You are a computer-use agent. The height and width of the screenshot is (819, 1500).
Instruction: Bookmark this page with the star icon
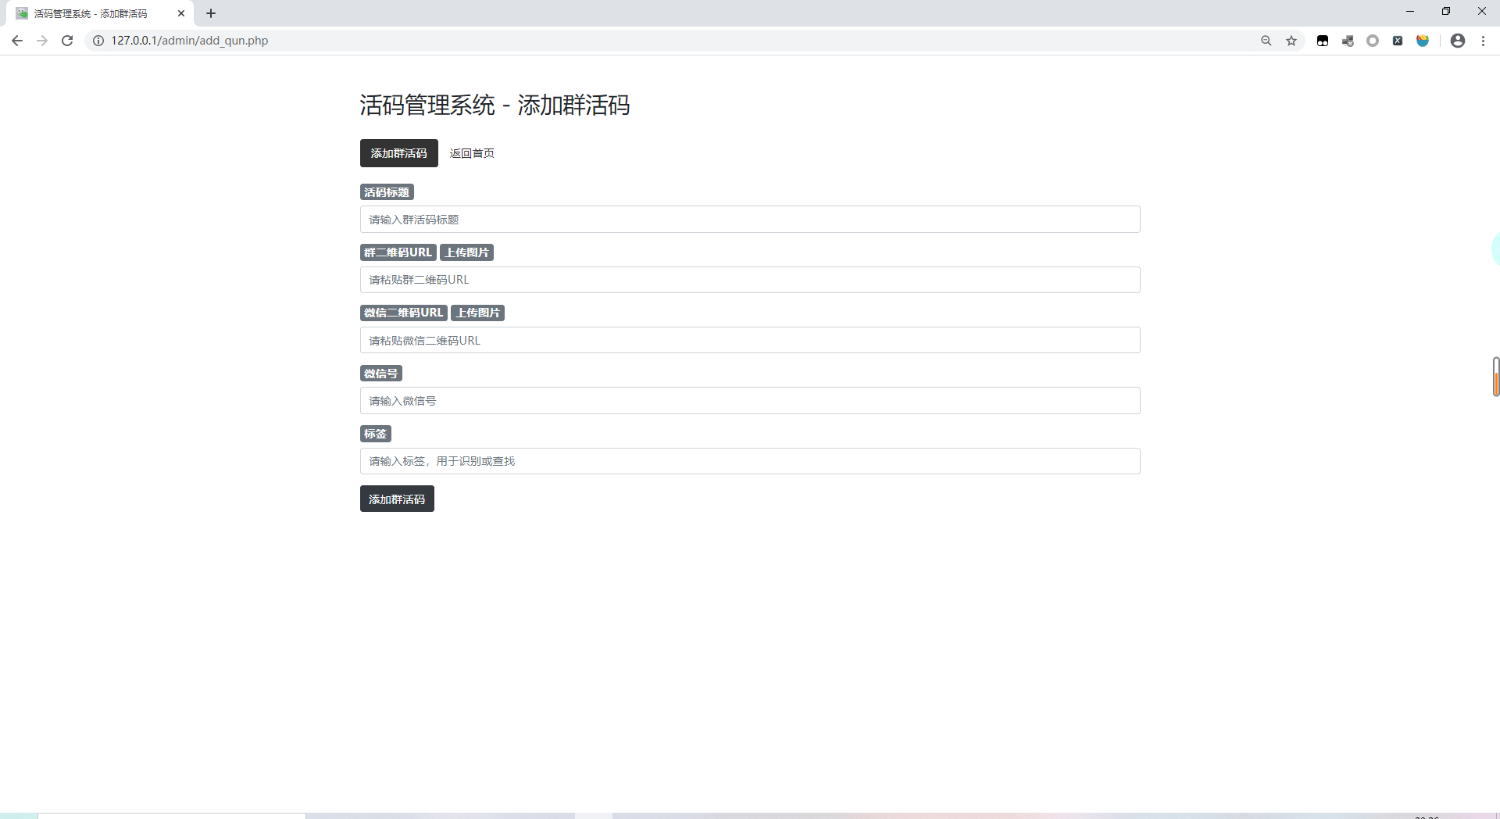pyautogui.click(x=1291, y=41)
